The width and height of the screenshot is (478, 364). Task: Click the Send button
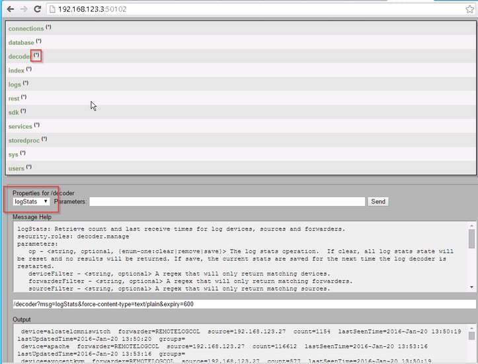378,201
